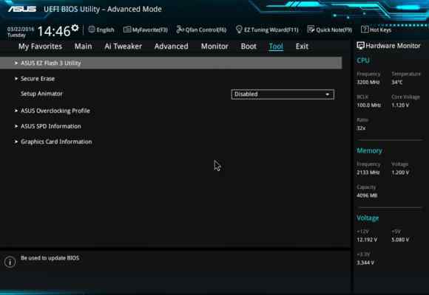The height and width of the screenshot is (295, 429).
Task: Open Graphics Card Information submenu
Action: (56, 142)
